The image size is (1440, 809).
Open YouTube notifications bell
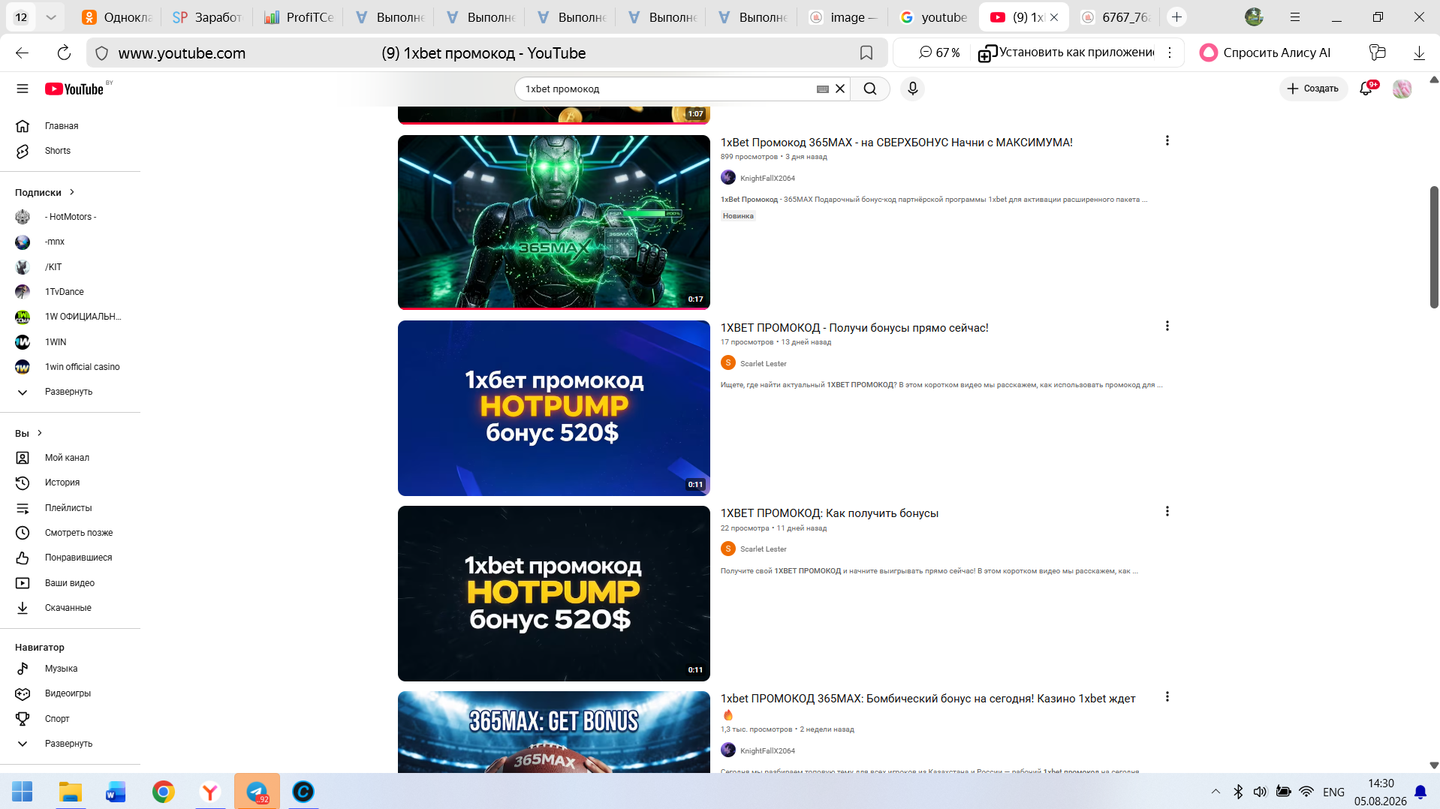[x=1366, y=89]
